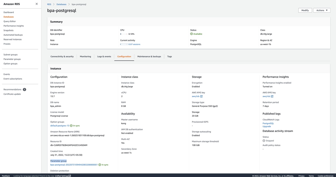
Task: Click the DB name bpa_admin value
Action: pos(56,106)
